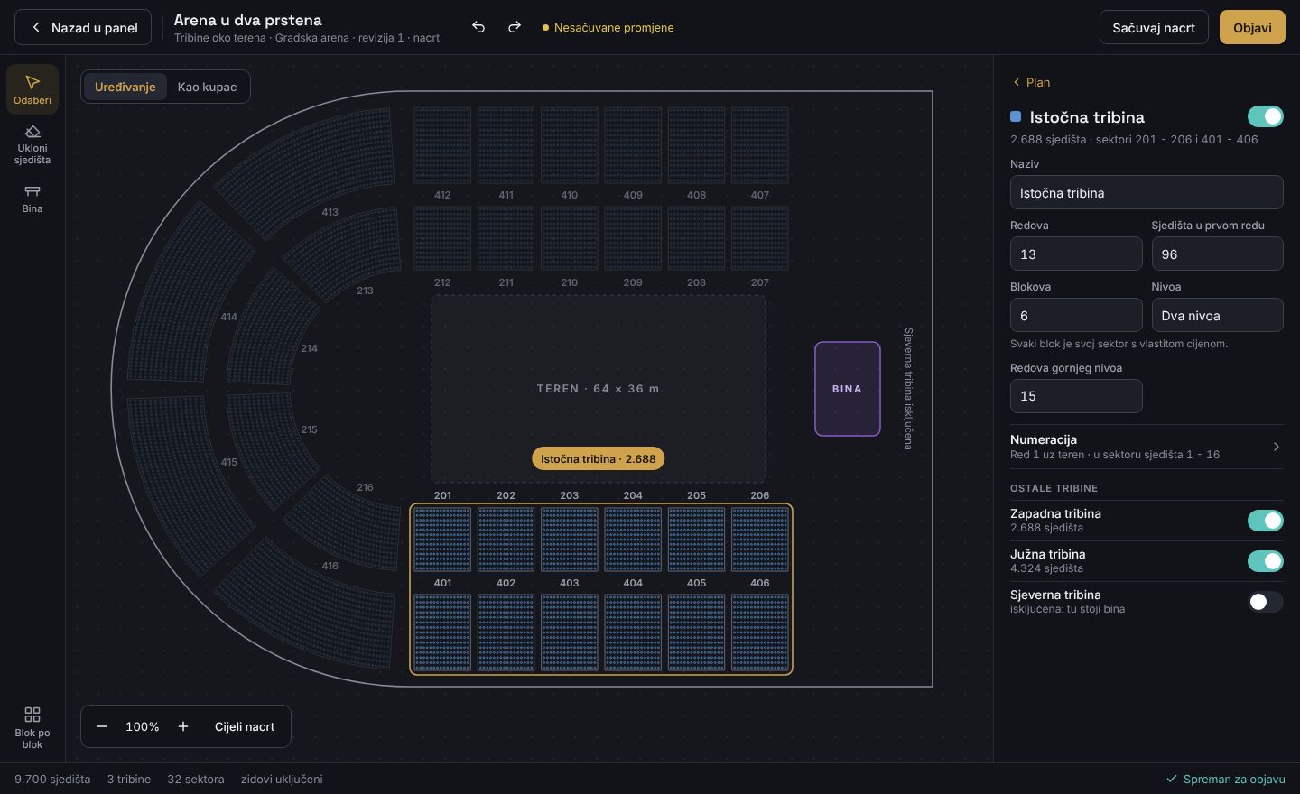Screen dimensions: 1300x794
Task: Choose the Bina stage tool
Action: tap(32, 198)
